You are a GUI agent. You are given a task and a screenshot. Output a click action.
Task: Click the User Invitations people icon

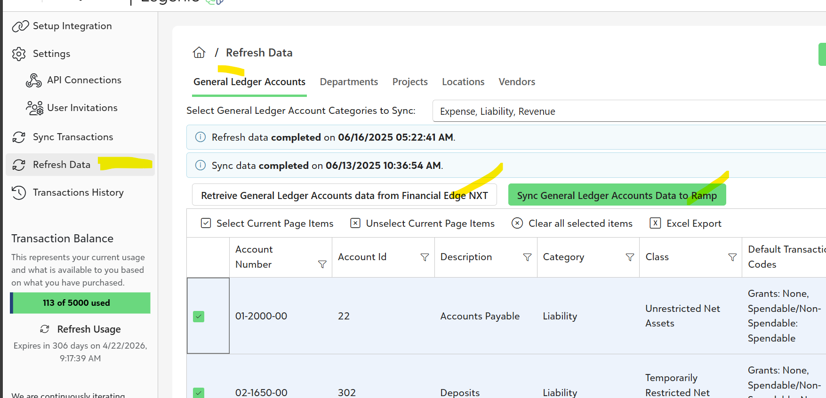pyautogui.click(x=34, y=108)
